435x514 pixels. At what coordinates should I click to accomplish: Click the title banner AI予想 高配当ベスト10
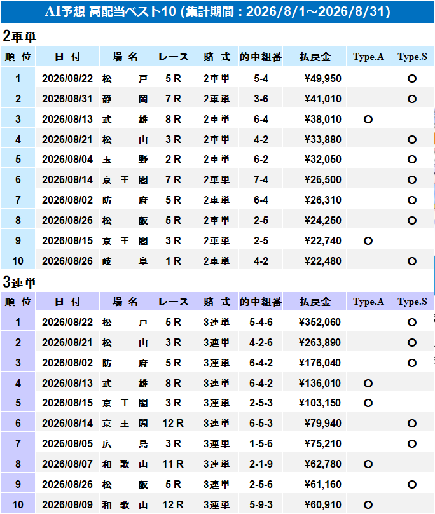point(217,11)
